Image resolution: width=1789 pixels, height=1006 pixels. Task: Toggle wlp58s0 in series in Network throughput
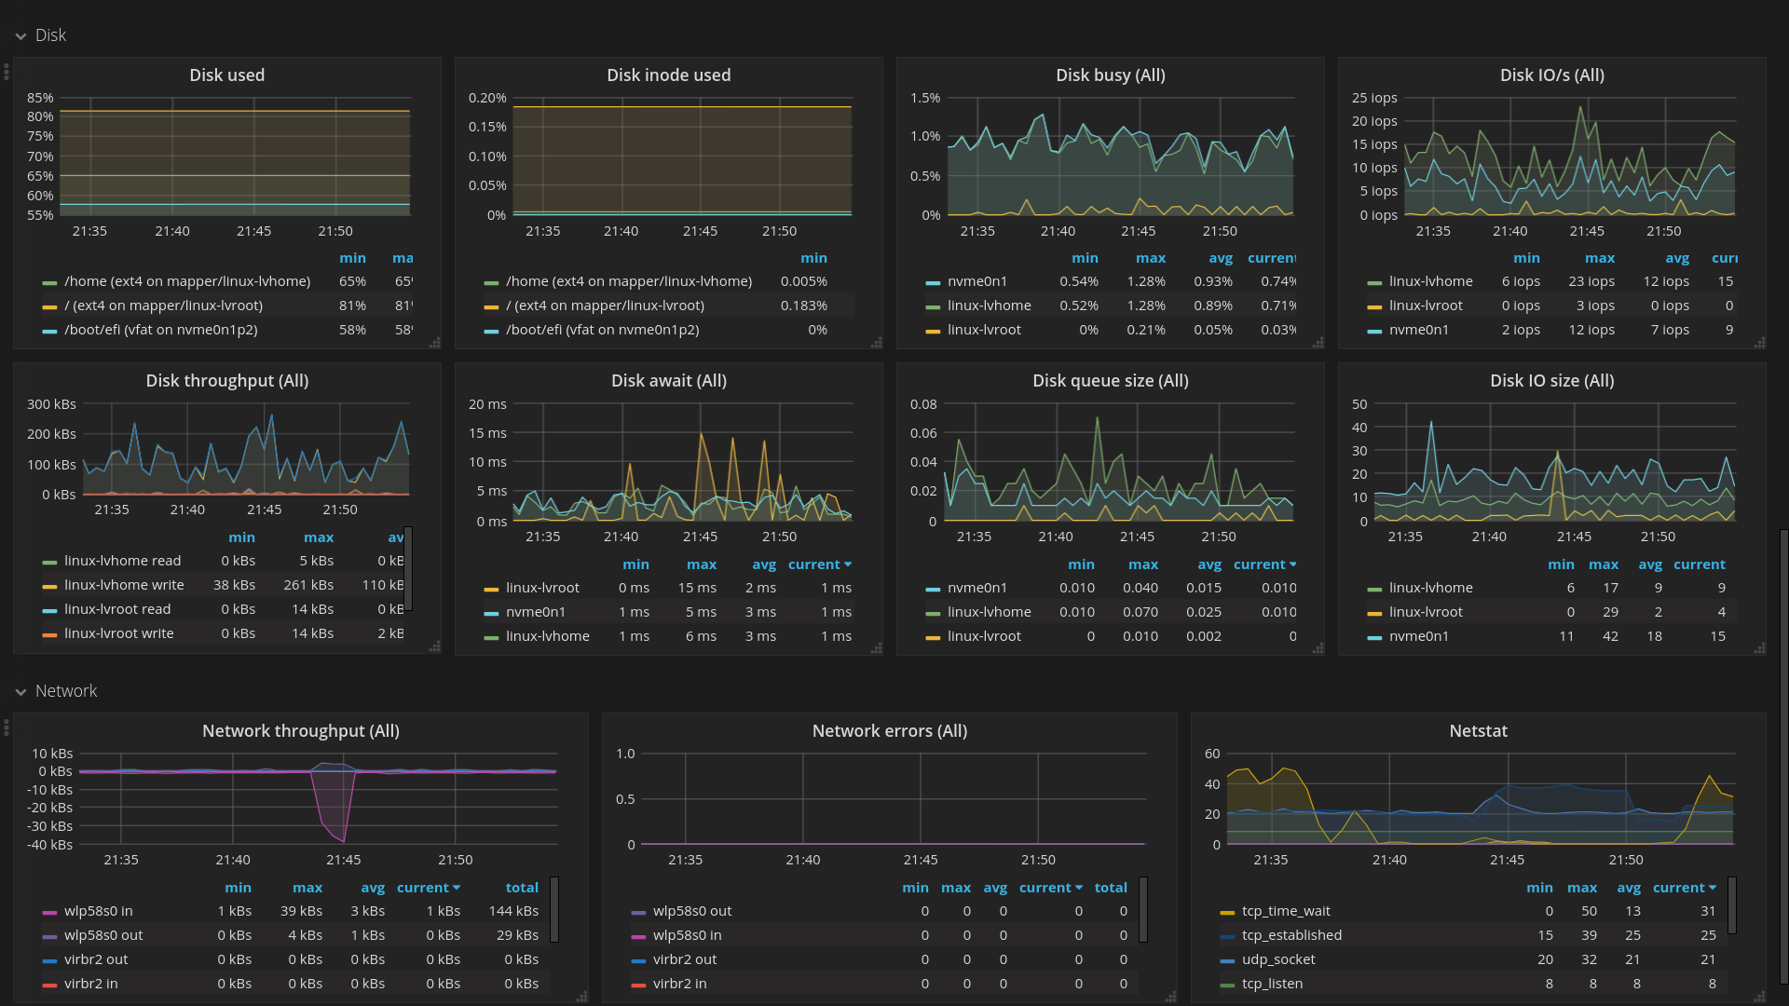pyautogui.click(x=98, y=911)
